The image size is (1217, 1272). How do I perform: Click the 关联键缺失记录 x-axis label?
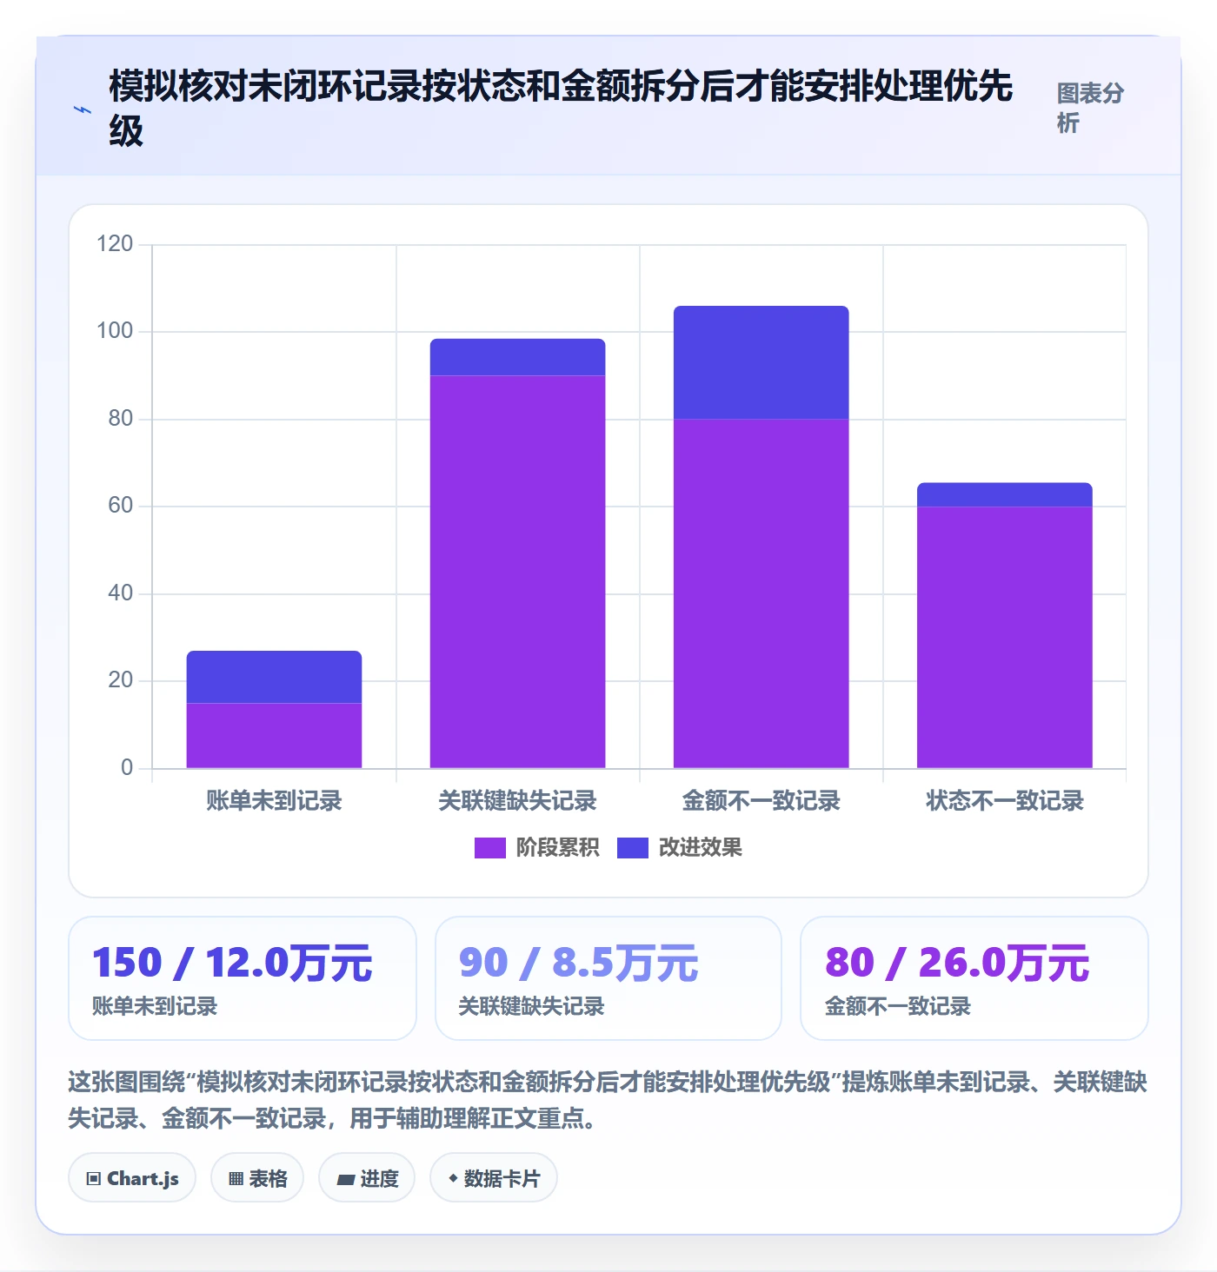[x=517, y=801]
